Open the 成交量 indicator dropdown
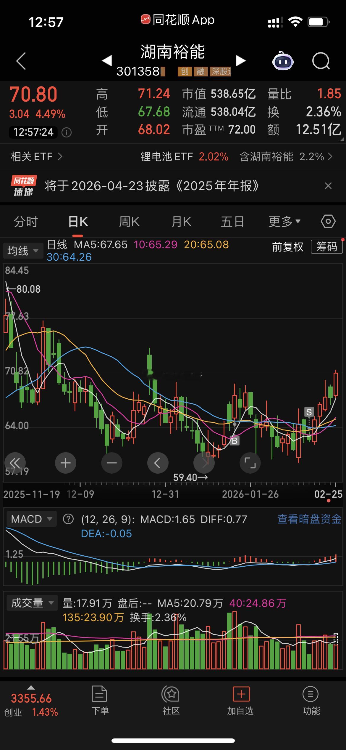 pyautogui.click(x=32, y=603)
